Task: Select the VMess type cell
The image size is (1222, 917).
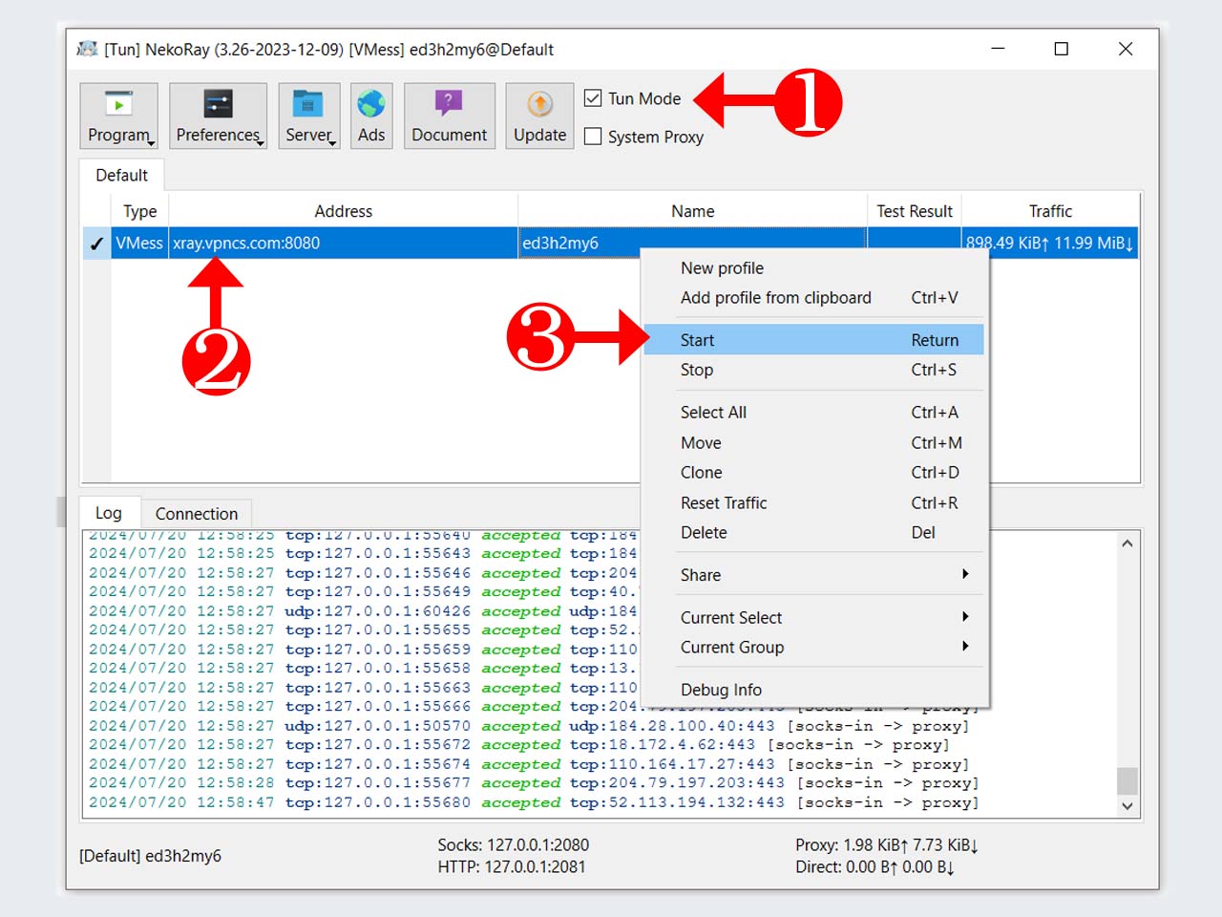Action: (x=140, y=243)
